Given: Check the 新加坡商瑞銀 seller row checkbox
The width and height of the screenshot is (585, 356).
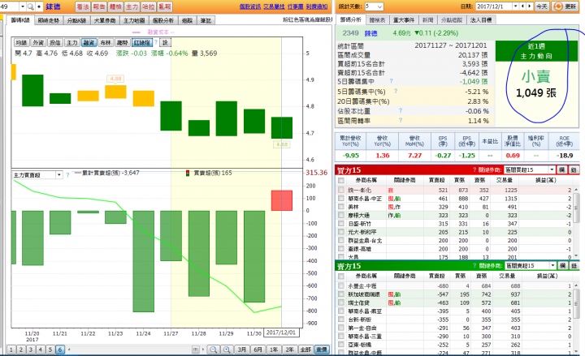Looking at the screenshot, I should [340, 294].
